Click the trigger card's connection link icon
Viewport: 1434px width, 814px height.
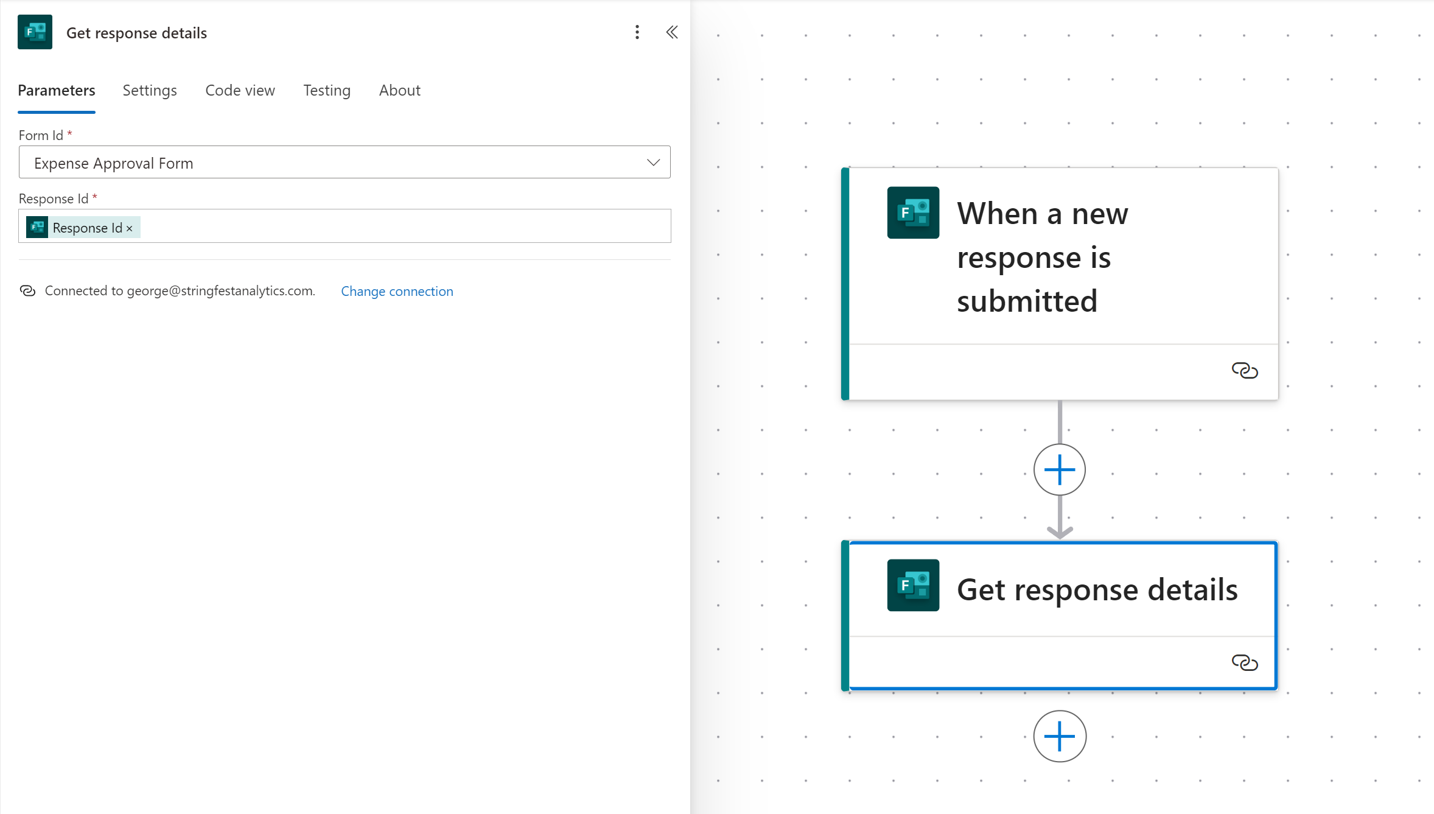[x=1244, y=370]
